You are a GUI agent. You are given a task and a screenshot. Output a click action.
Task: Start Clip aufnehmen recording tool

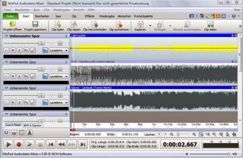point(119,26)
